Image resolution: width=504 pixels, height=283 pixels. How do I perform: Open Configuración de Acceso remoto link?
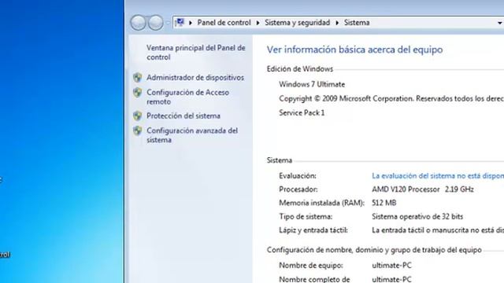pyautogui.click(x=187, y=97)
